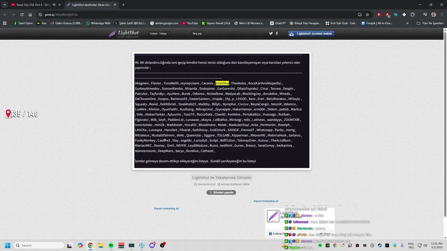Open the Chrome profile avatar
This screenshot has width=447, height=251.
(x=433, y=15)
